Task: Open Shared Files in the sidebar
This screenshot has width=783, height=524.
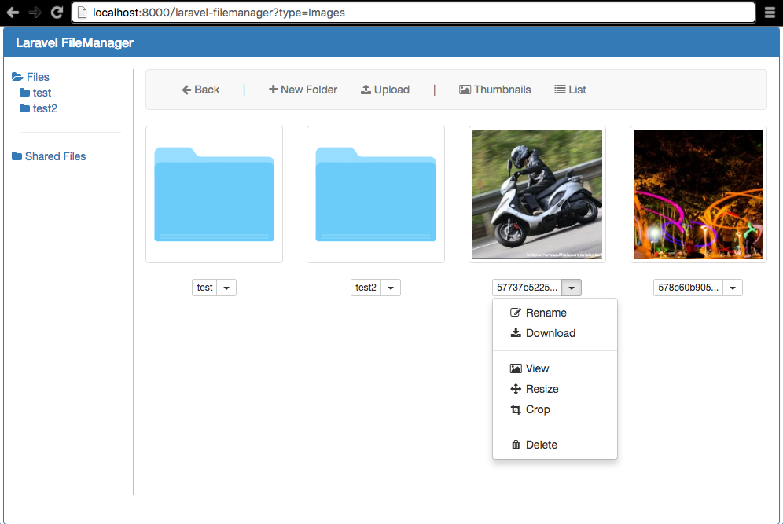Action: pos(54,156)
